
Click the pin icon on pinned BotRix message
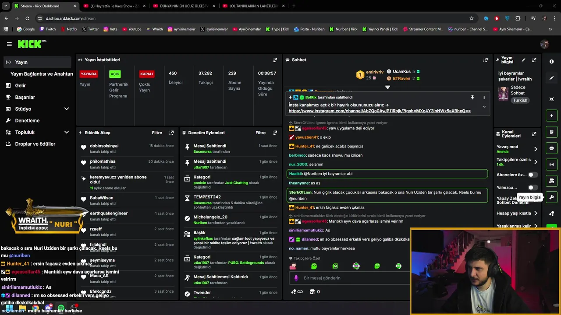(x=472, y=97)
